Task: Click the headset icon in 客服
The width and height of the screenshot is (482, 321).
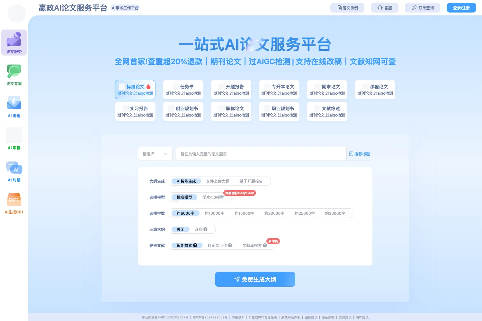Action: pyautogui.click(x=380, y=8)
